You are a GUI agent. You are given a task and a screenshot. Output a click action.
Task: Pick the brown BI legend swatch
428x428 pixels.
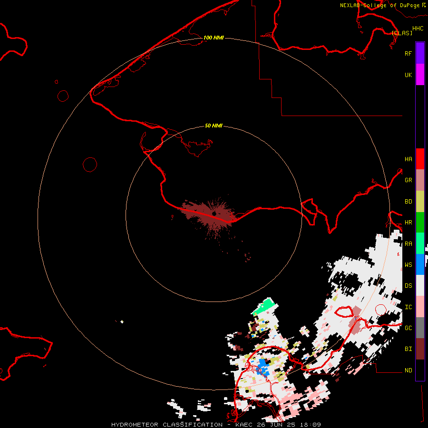tap(420, 349)
